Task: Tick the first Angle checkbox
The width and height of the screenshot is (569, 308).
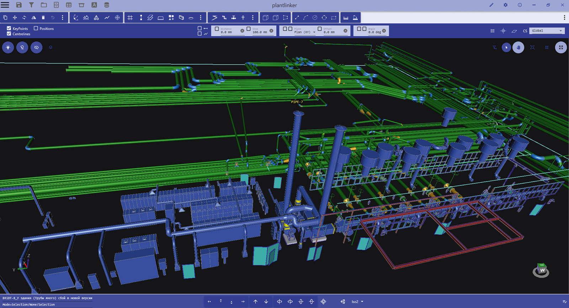Action: click(x=359, y=29)
